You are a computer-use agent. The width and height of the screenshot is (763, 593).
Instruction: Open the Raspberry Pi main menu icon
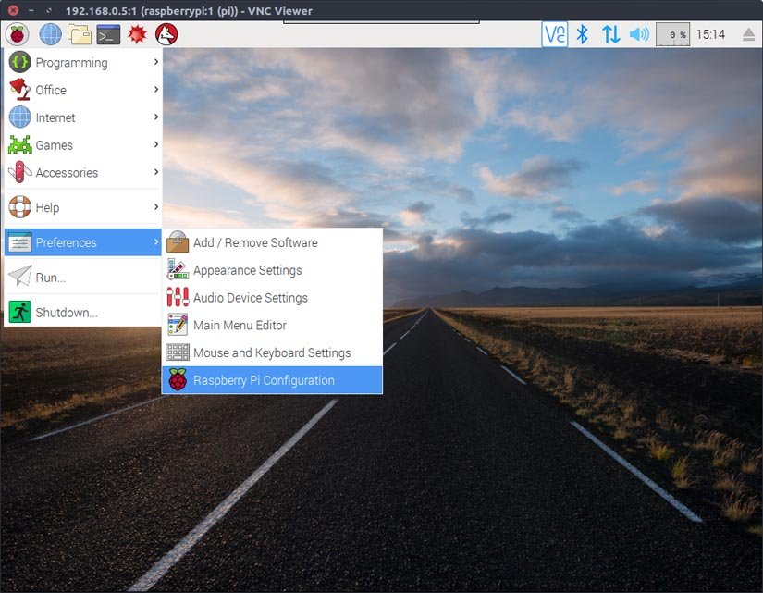17,34
